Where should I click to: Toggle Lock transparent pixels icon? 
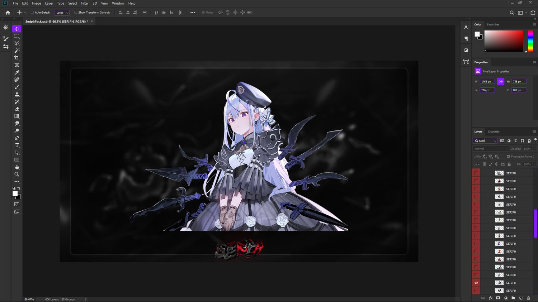(484, 164)
